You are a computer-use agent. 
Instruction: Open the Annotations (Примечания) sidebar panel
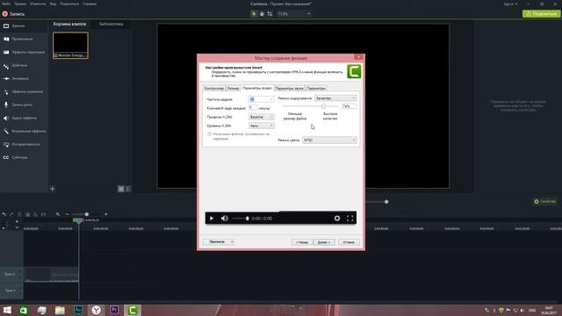[x=24, y=39]
